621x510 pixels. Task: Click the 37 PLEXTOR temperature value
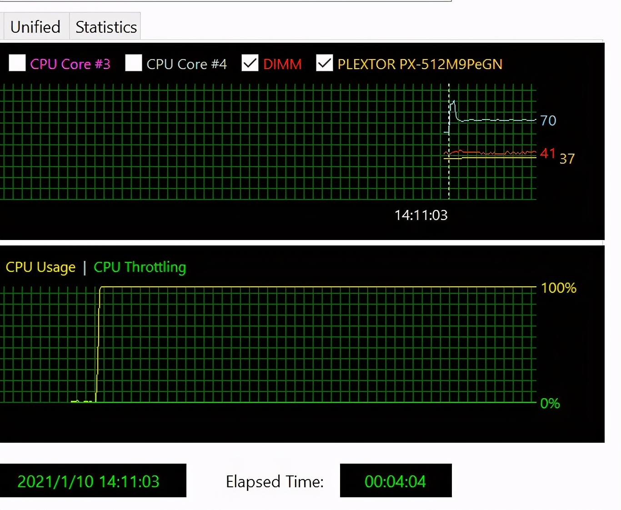(x=567, y=159)
